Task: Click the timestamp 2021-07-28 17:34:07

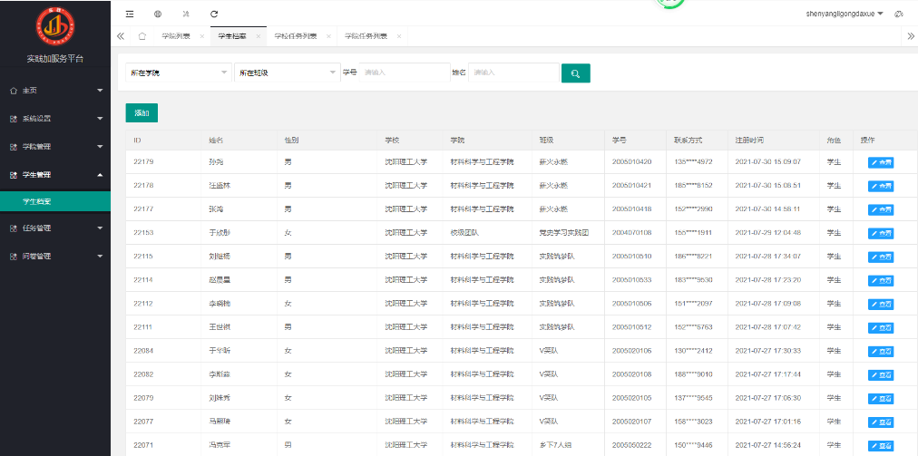Action: (x=768, y=257)
